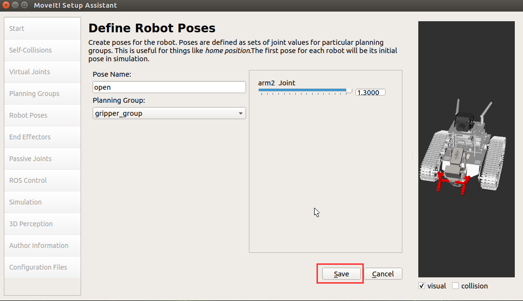The width and height of the screenshot is (523, 301).
Task: Click the robot 3D preview
Action: (x=466, y=149)
